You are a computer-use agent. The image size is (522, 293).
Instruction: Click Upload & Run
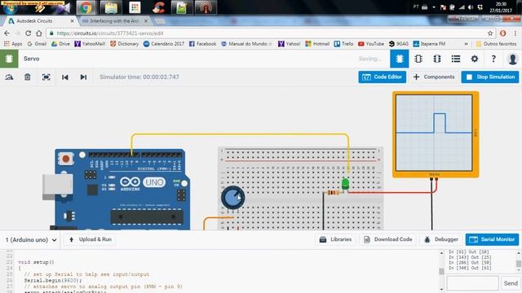[91, 239]
